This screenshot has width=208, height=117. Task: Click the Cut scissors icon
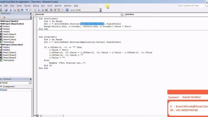[x=11, y=10]
